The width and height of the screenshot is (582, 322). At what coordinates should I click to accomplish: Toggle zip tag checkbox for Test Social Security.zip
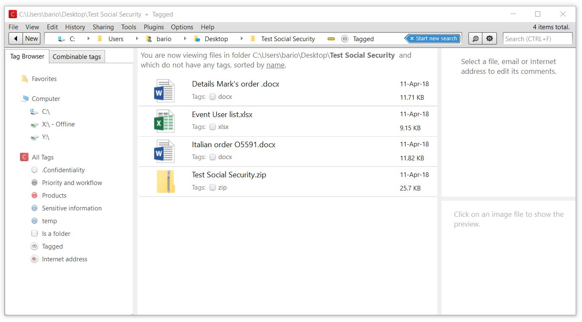213,188
